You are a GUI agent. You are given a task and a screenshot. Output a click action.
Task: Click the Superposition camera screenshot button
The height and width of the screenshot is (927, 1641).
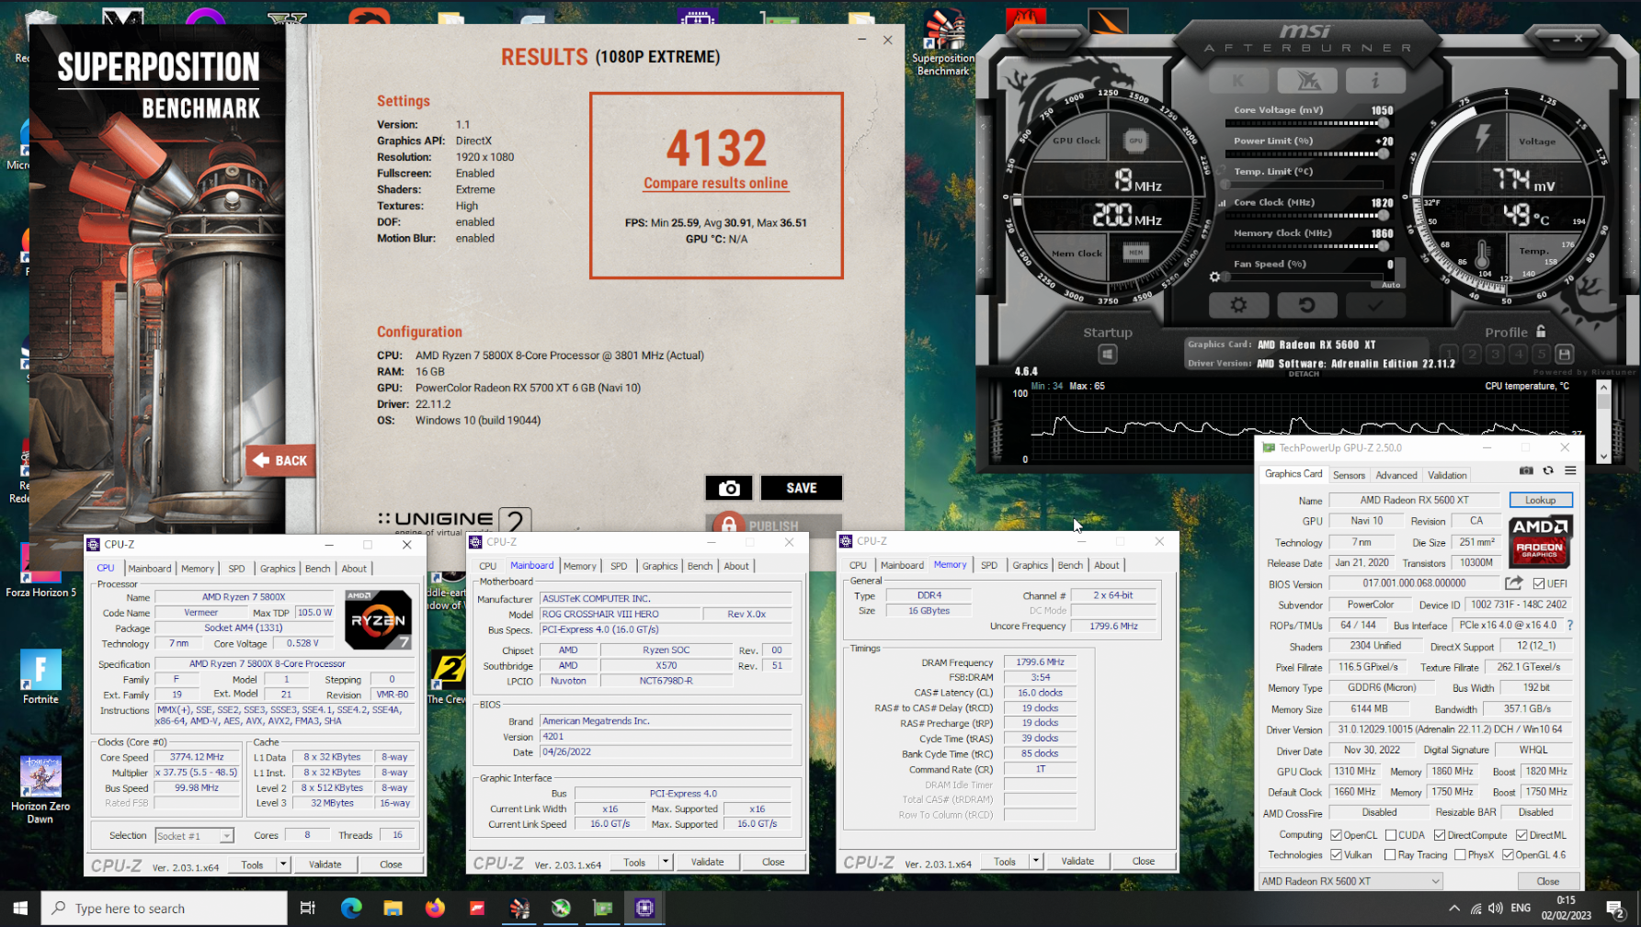point(729,488)
